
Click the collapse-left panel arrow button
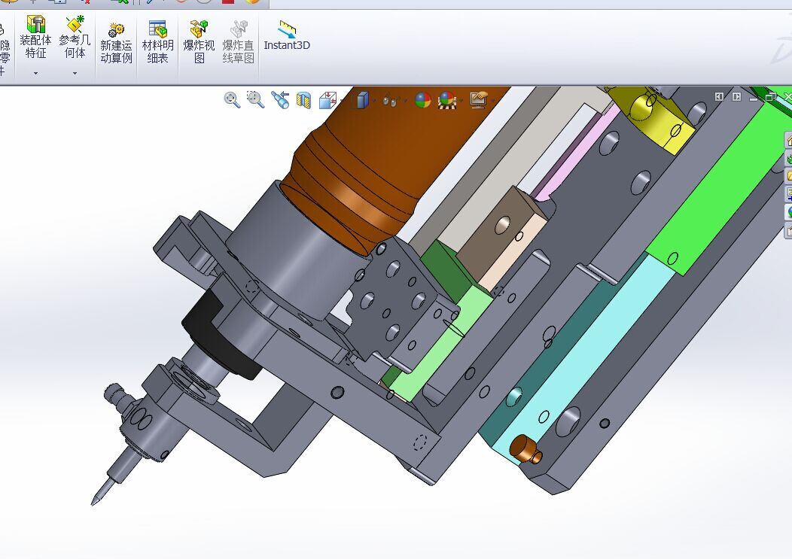click(x=719, y=96)
